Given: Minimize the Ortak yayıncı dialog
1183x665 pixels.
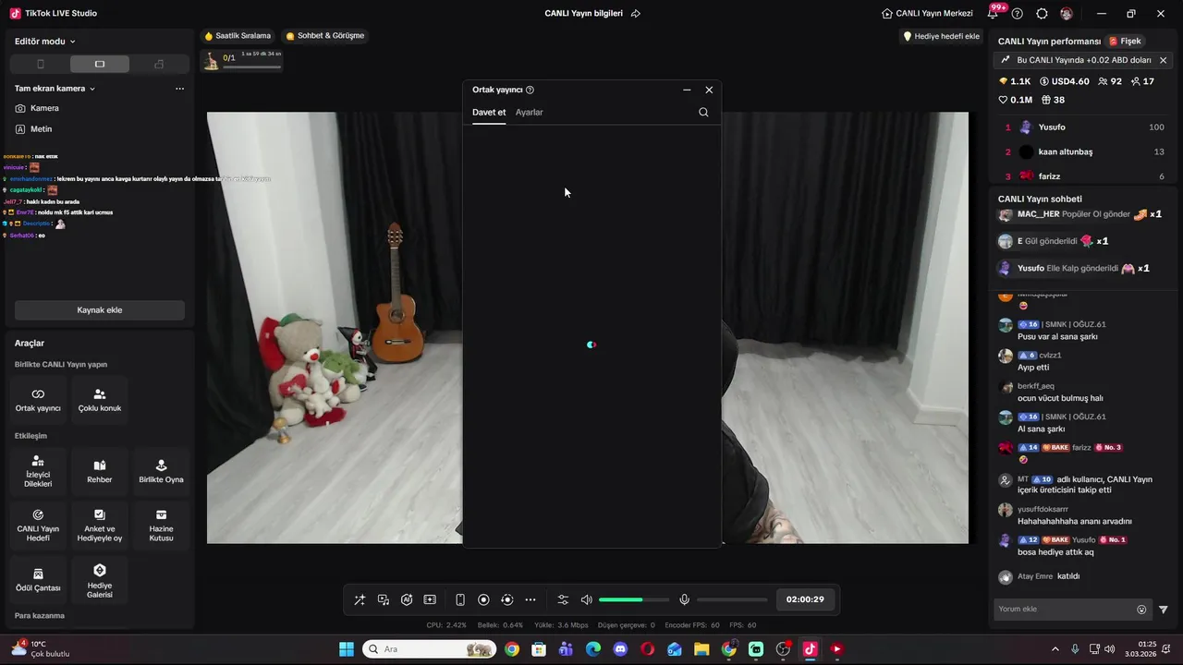Looking at the screenshot, I should point(687,90).
